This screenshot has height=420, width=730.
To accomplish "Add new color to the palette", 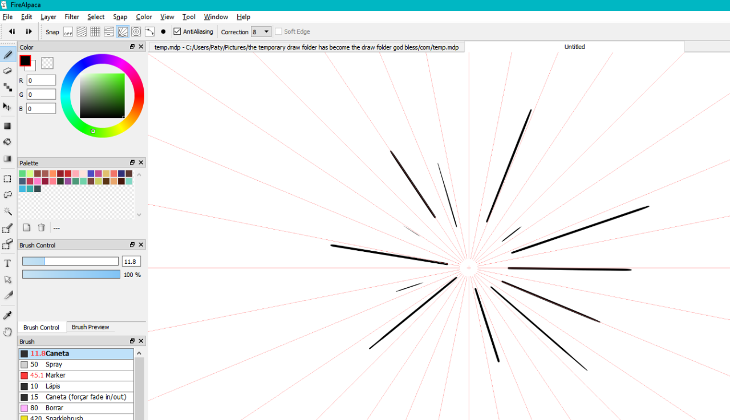I will [27, 227].
